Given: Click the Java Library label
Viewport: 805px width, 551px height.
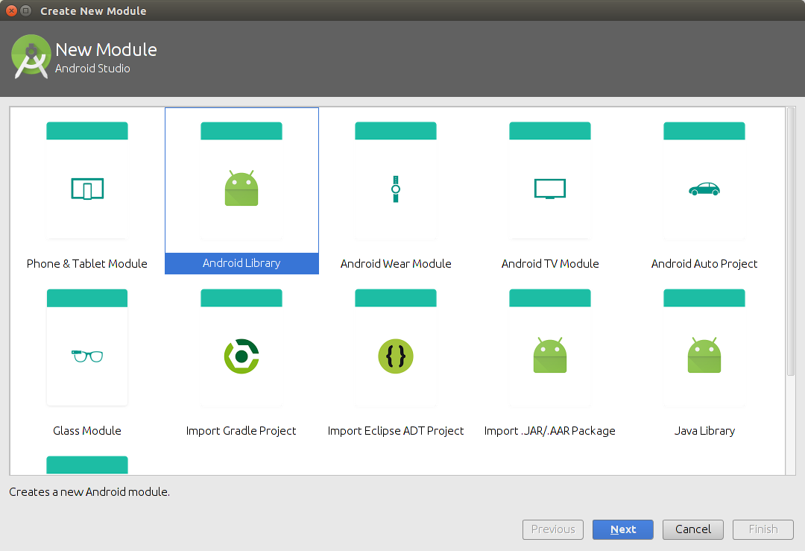Looking at the screenshot, I should pyautogui.click(x=704, y=430).
